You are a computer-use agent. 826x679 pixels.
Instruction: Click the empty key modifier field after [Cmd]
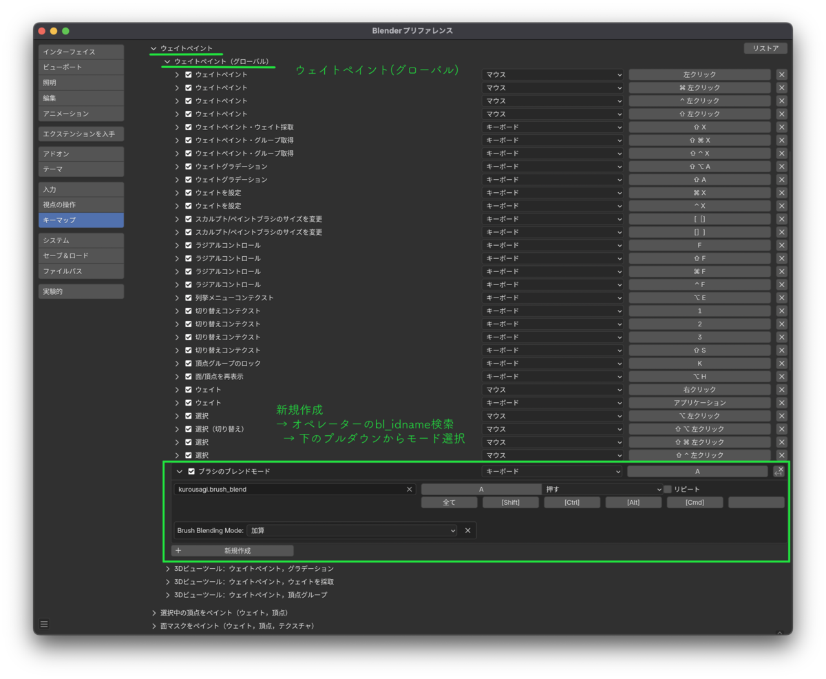click(756, 503)
